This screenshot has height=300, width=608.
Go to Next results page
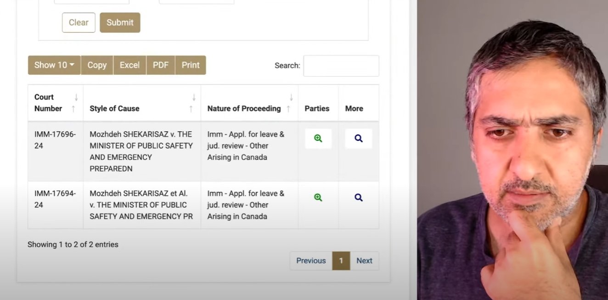[365, 261]
